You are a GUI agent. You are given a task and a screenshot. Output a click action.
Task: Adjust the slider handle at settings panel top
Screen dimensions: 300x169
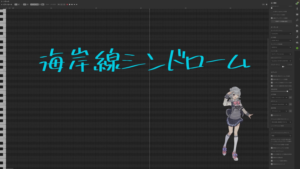click(x=272, y=8)
